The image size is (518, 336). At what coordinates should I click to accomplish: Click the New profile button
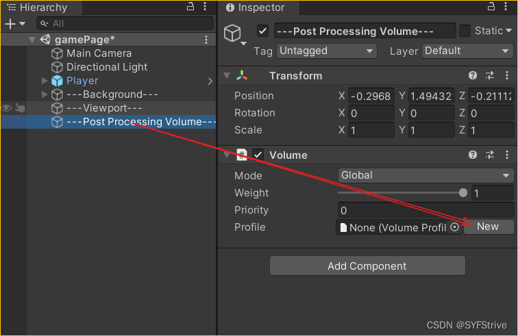(488, 227)
